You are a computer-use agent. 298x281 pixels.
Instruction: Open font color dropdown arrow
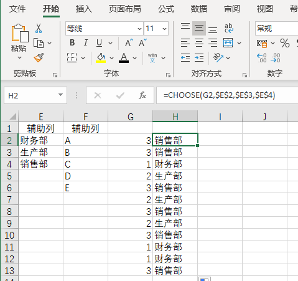tap(134, 58)
